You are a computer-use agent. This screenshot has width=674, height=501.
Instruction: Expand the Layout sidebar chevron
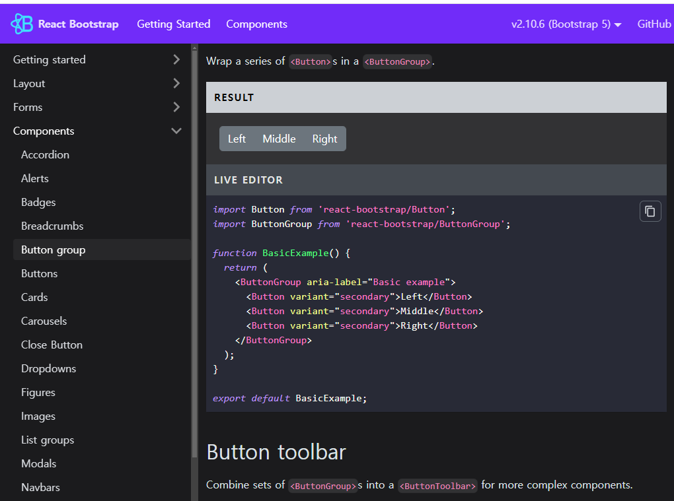pyautogui.click(x=176, y=83)
